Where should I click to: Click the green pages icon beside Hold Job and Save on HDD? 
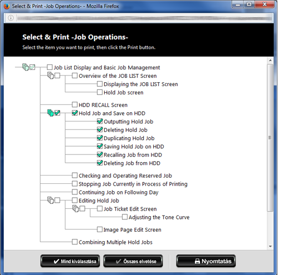point(51,113)
